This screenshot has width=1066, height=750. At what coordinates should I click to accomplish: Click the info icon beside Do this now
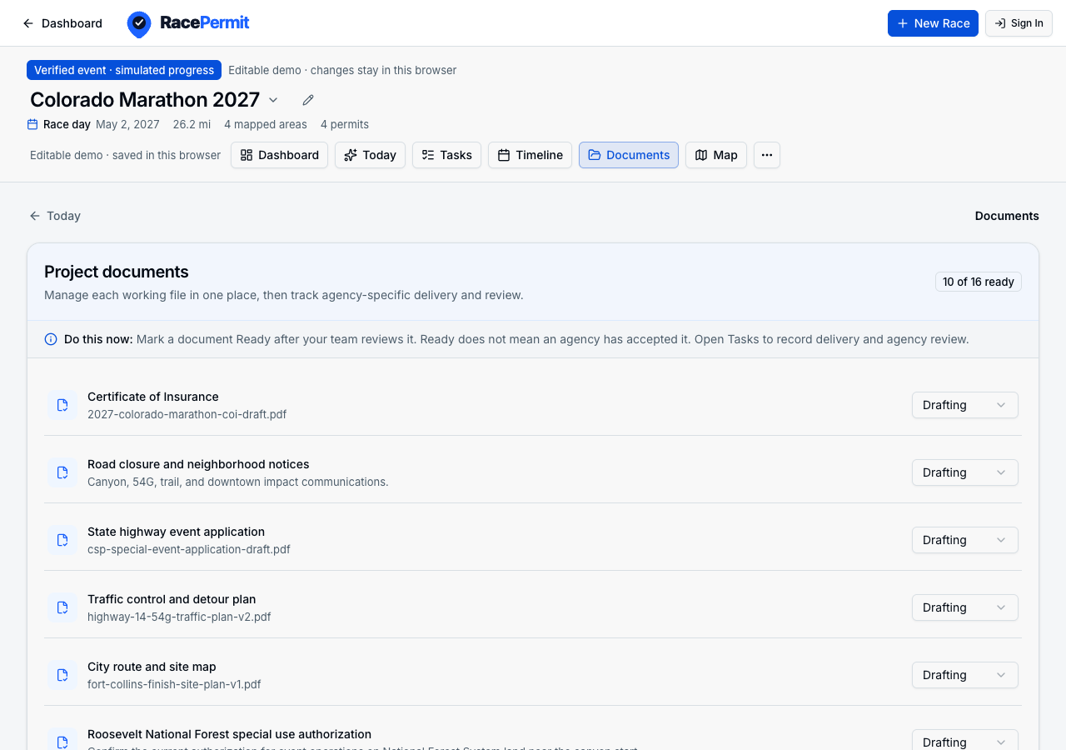pos(51,339)
